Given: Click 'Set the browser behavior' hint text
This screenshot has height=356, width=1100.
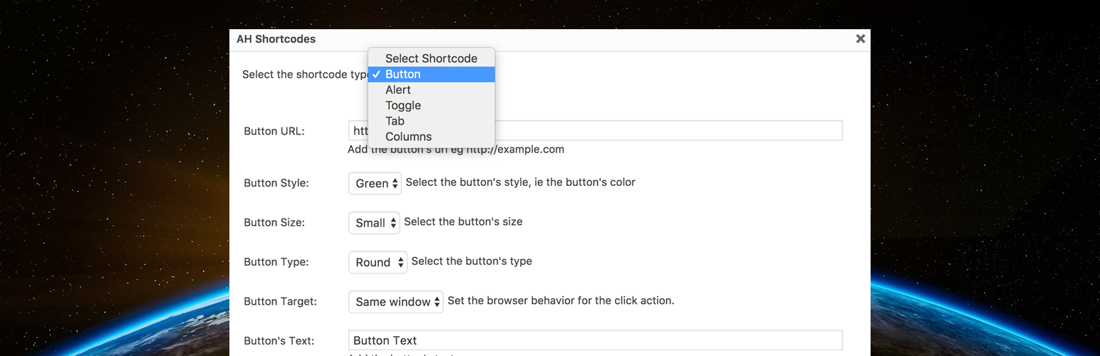Looking at the screenshot, I should [x=561, y=300].
